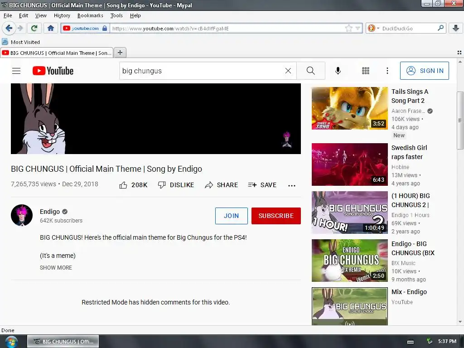Viewport: 464px width, 348px height.
Task: Click the page vertical scrollbar thumb
Action: coord(460,120)
